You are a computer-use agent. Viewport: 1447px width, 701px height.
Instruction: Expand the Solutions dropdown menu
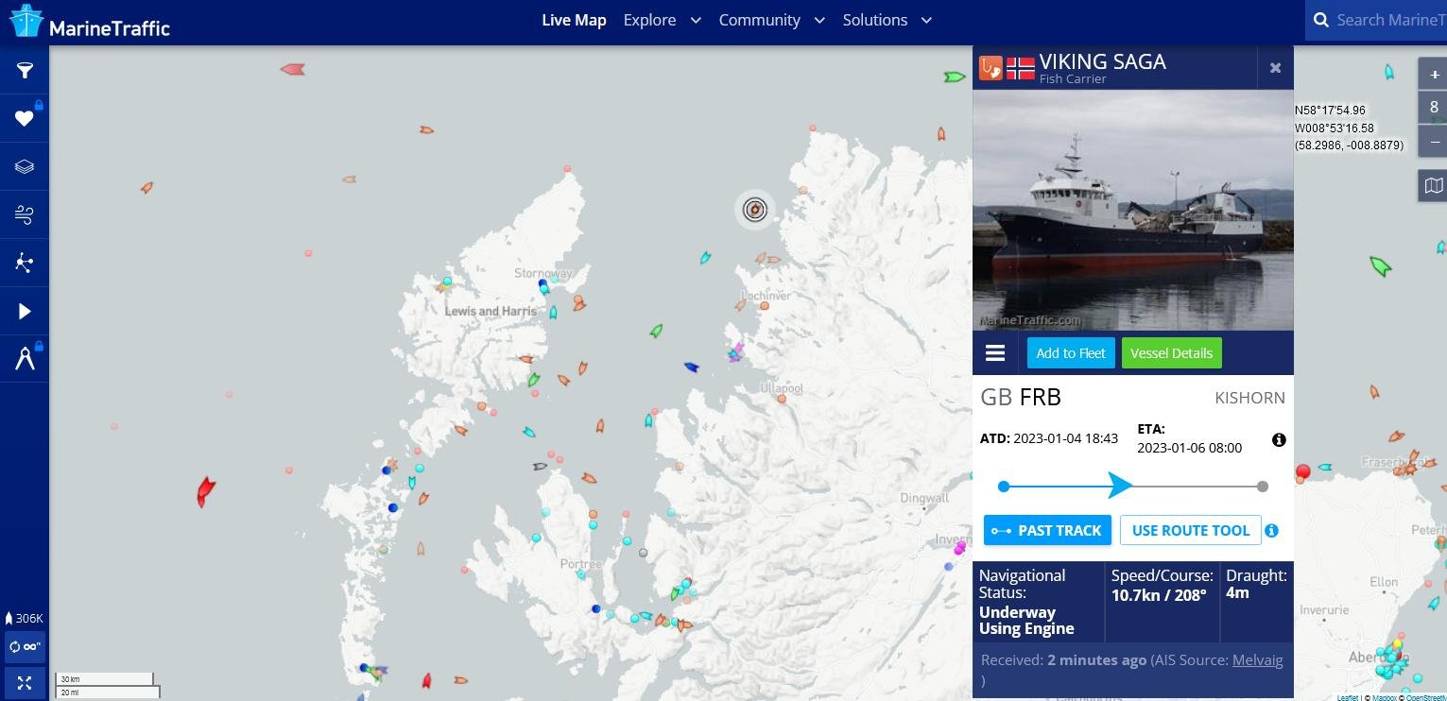tap(887, 20)
